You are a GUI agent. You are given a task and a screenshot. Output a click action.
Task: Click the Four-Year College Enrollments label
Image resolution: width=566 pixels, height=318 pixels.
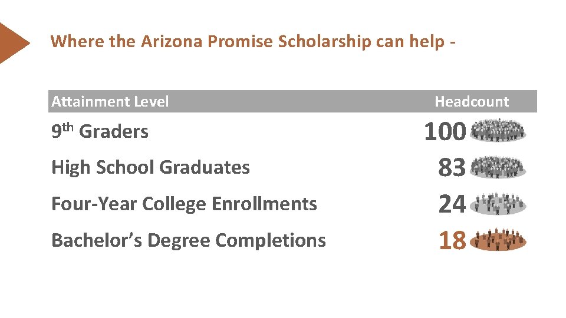click(x=185, y=204)
